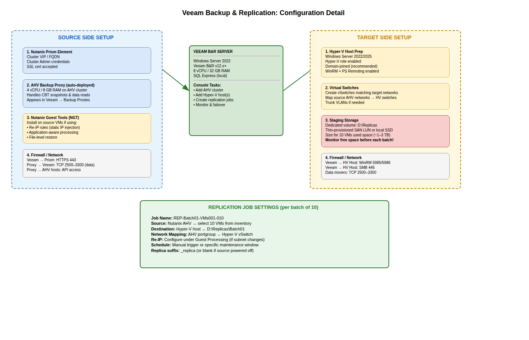Image resolution: width=529 pixels, height=340 pixels.
Task: Select 'Windows Server 2022' in Veeam server box
Action: (x=212, y=61)
